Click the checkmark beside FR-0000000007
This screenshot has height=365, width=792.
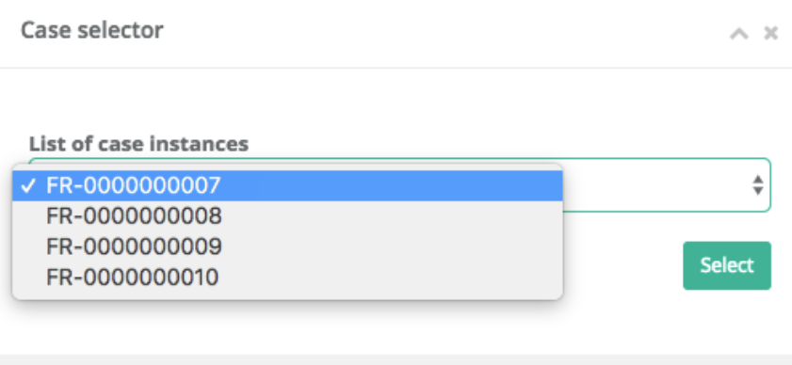pos(28,186)
